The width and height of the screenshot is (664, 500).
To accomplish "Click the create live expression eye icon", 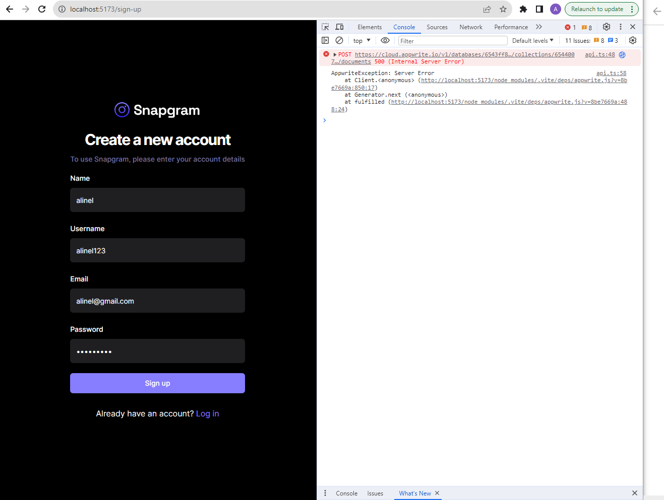I will pyautogui.click(x=385, y=40).
